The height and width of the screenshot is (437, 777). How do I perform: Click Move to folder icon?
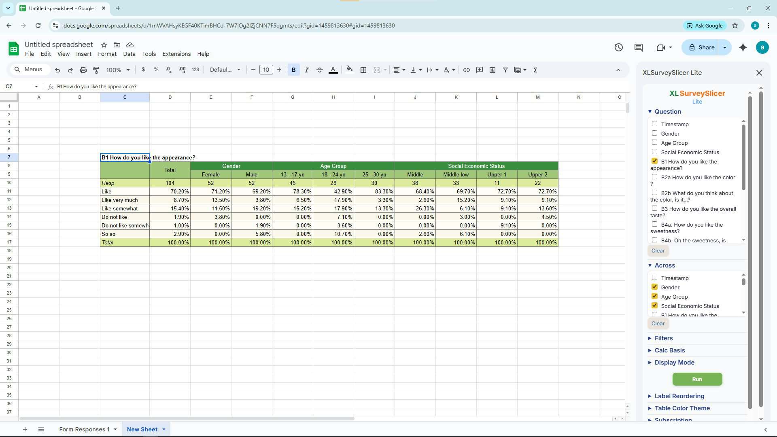click(x=117, y=45)
